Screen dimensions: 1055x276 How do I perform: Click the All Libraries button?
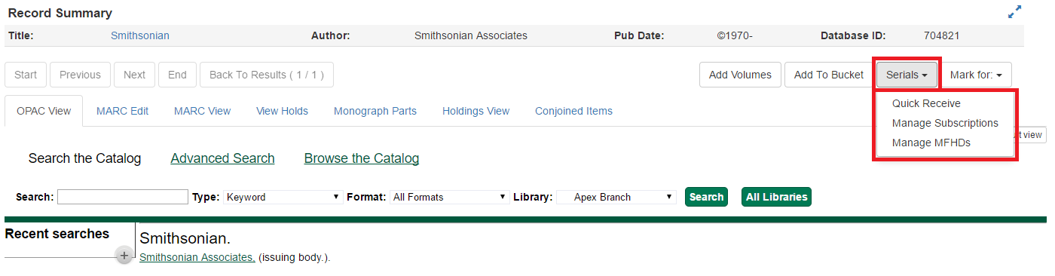776,197
